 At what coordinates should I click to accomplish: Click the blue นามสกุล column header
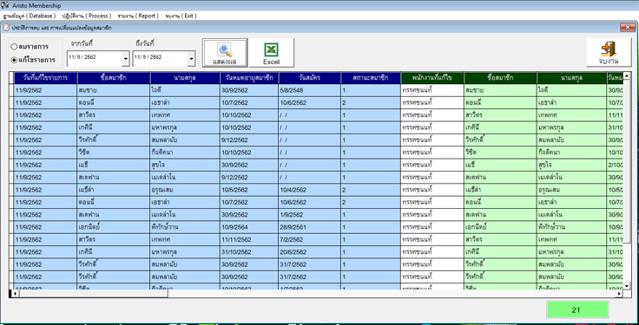tap(185, 78)
